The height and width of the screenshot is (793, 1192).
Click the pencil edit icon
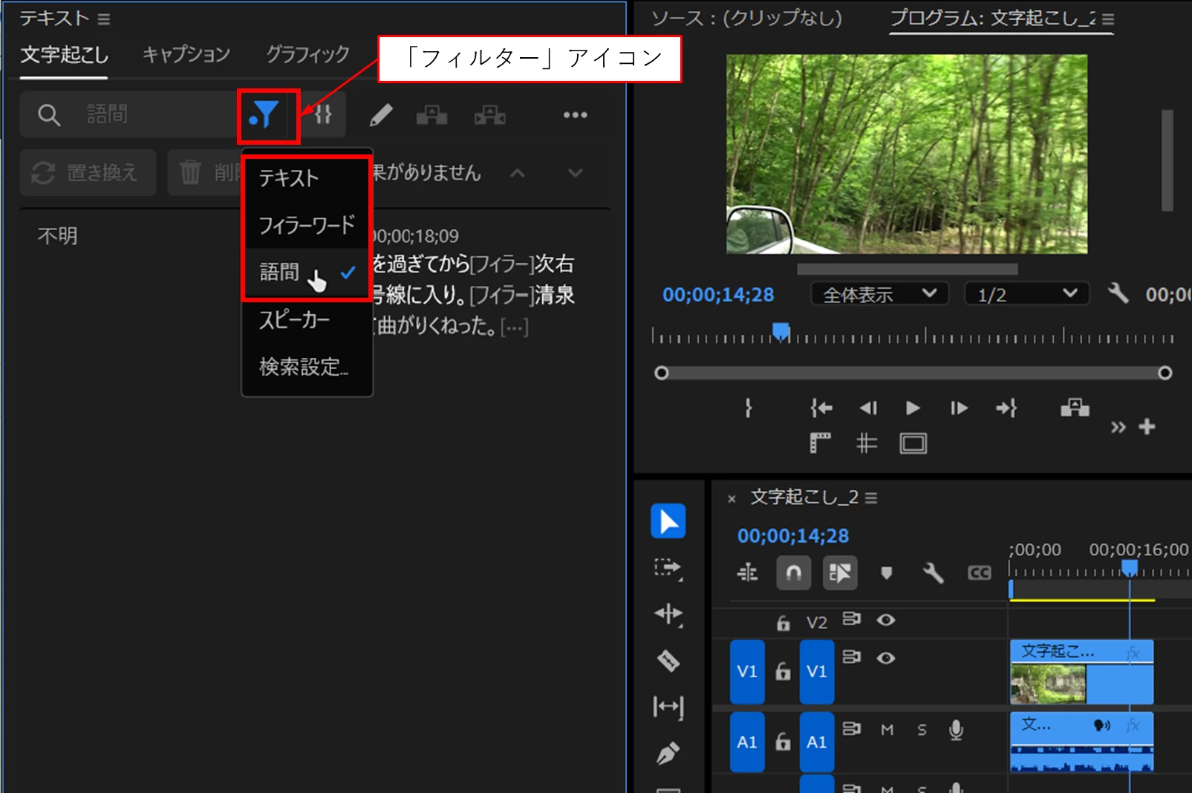(x=381, y=115)
